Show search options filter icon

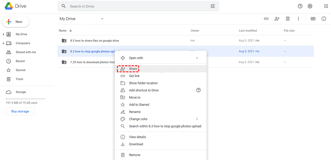tap(213, 6)
